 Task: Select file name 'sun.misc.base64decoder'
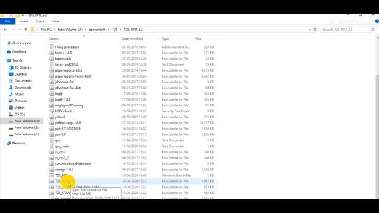[x=73, y=164]
